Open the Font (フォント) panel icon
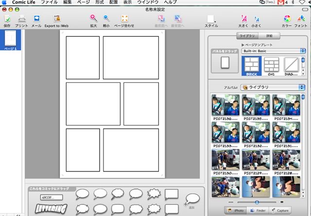 [302, 19]
